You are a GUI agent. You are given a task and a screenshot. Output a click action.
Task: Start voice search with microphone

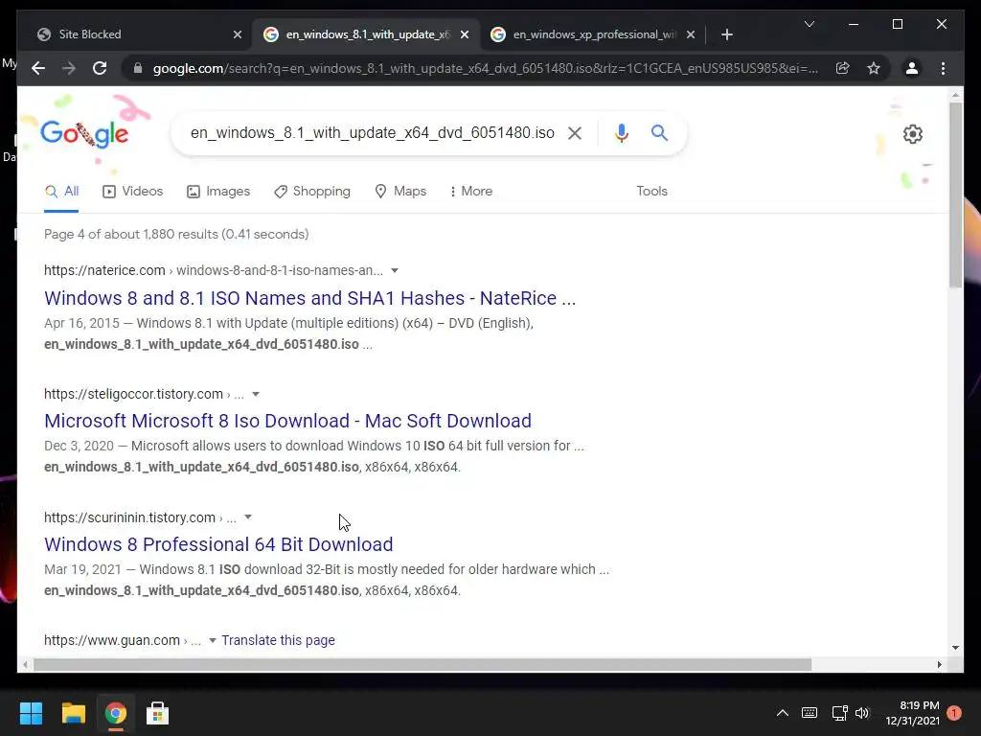621,132
